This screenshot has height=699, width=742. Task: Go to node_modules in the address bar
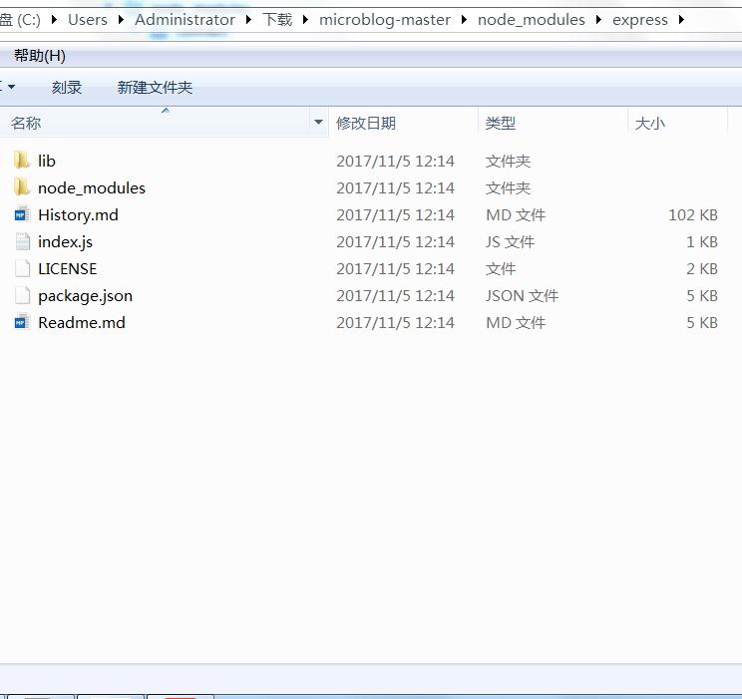point(532,20)
